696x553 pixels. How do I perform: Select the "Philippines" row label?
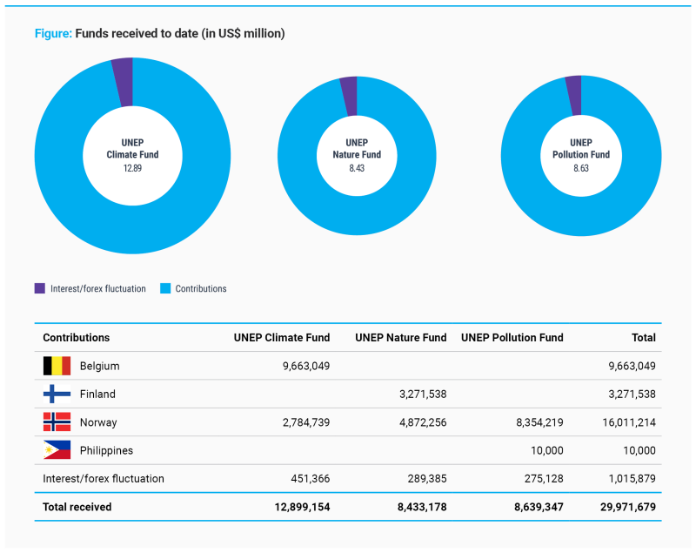point(106,450)
